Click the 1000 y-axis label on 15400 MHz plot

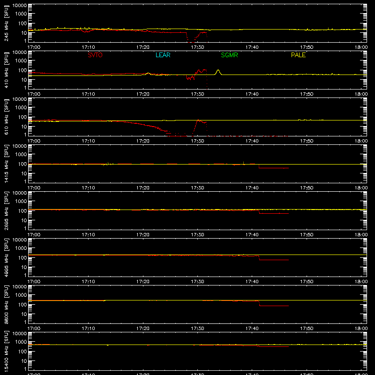pos(21,342)
